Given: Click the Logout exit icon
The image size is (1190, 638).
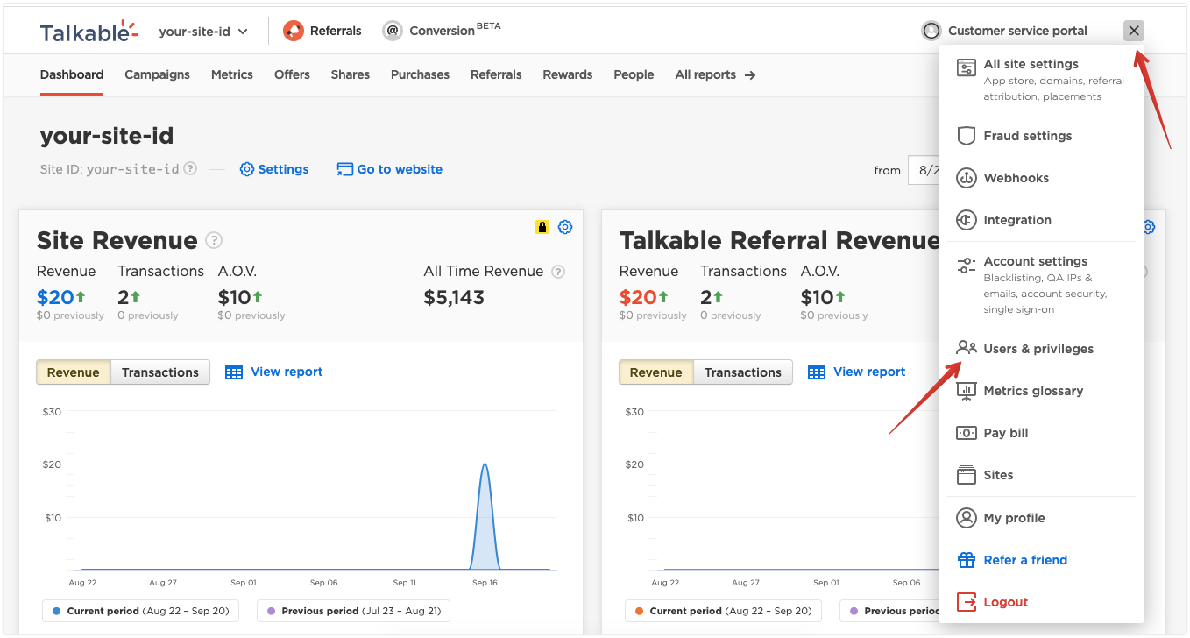Looking at the screenshot, I should coord(966,602).
